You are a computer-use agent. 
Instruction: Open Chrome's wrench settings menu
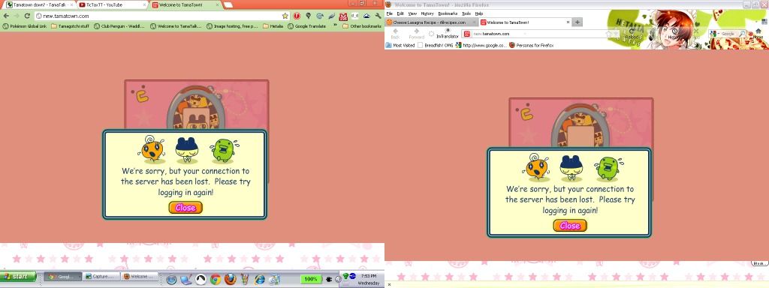tap(378, 16)
